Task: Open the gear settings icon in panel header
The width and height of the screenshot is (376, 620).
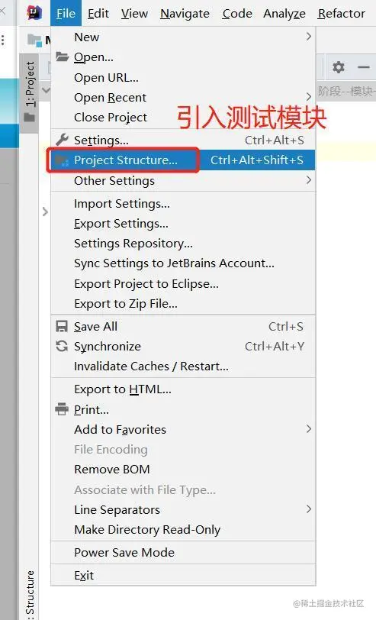Action: tap(338, 67)
